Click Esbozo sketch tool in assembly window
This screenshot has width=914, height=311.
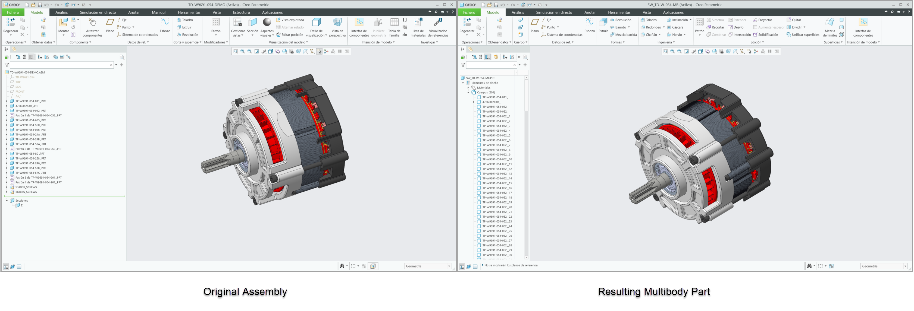(x=165, y=25)
